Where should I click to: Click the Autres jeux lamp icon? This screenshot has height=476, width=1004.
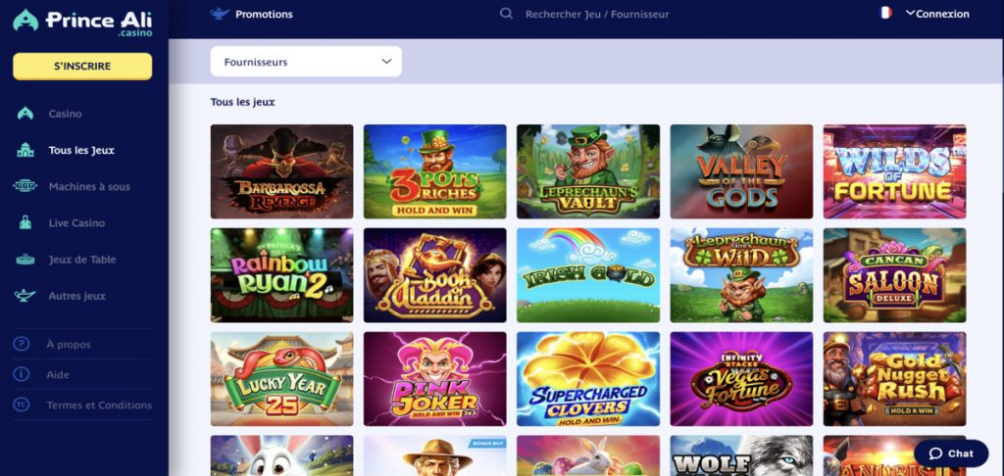tap(25, 296)
